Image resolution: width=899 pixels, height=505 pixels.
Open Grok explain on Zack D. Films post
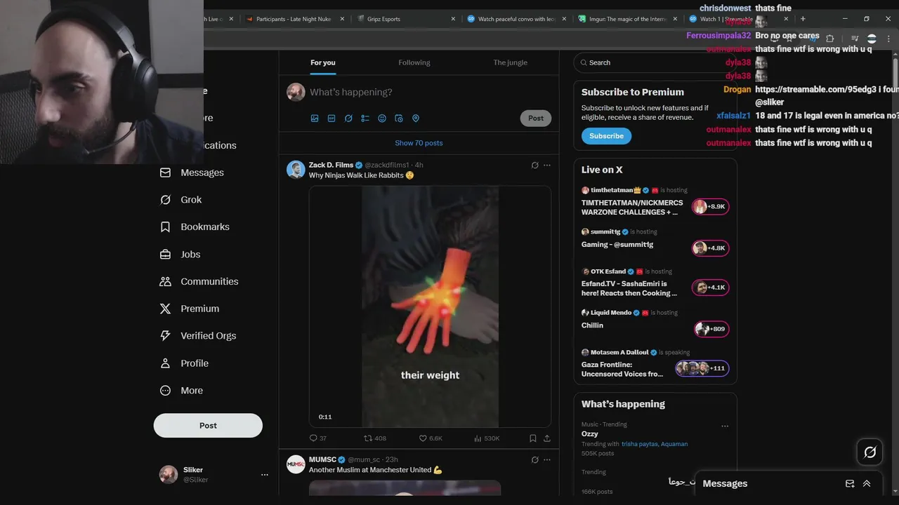[x=534, y=166]
